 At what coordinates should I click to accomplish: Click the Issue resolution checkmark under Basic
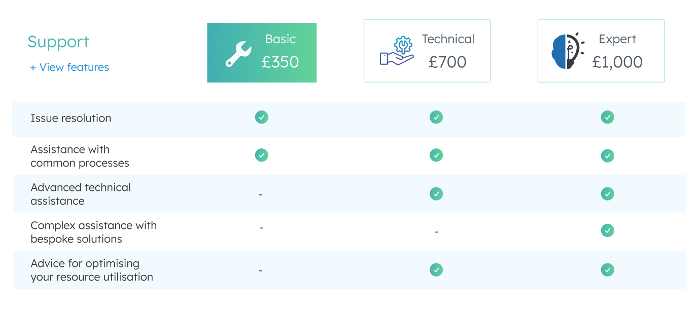(261, 117)
